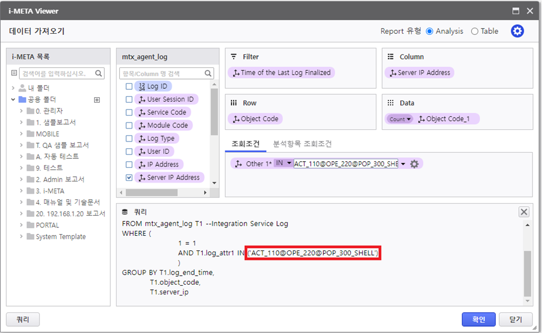Click the list icon beside i-META search box
This screenshot has height=333, width=542.
(x=14, y=73)
